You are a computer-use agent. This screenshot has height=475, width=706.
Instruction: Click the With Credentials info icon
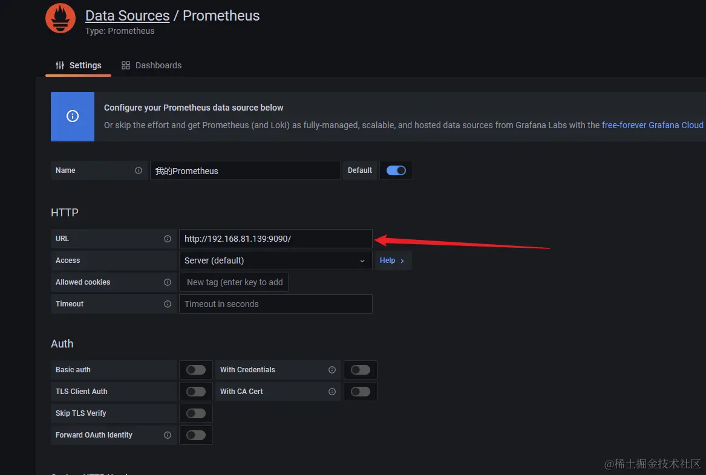click(x=332, y=370)
